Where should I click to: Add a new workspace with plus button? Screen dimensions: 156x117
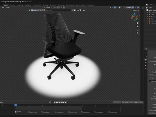95,5
